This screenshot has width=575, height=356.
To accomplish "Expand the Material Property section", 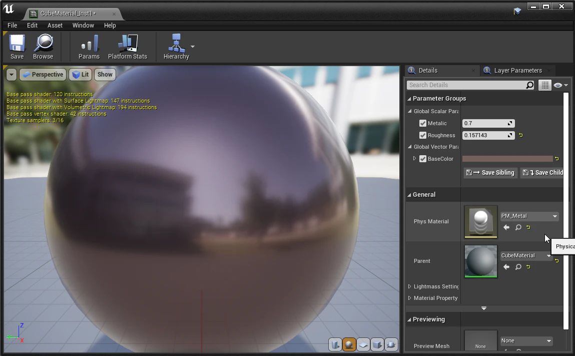I will (x=410, y=298).
